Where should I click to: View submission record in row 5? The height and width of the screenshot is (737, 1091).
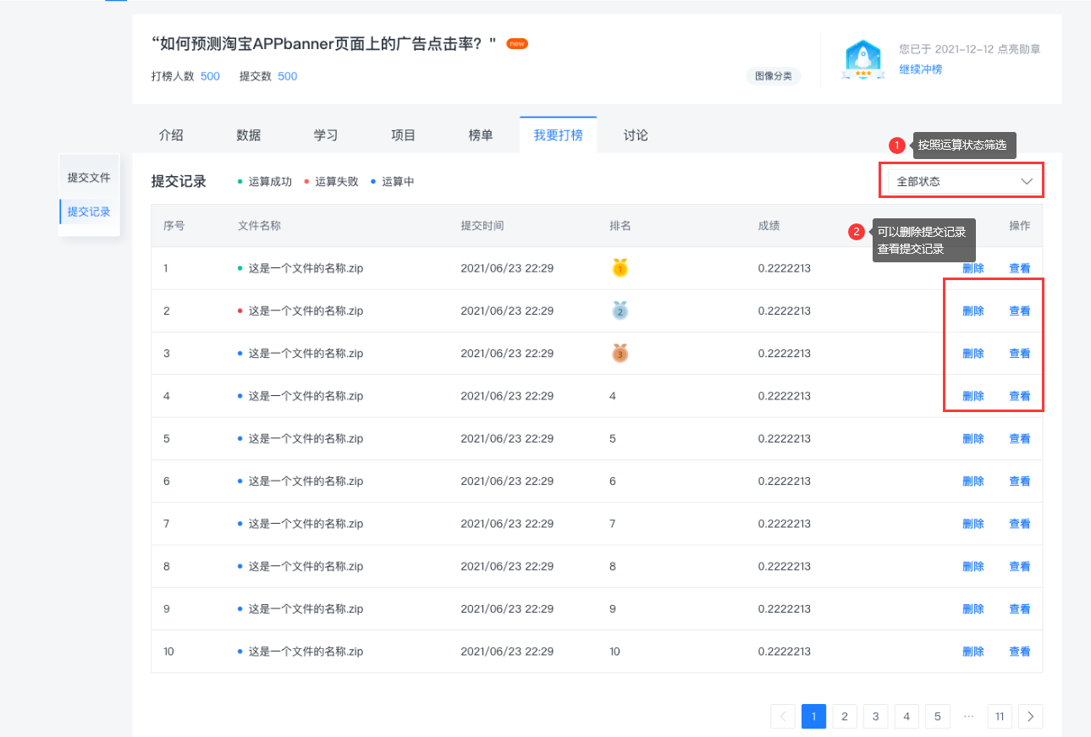point(1020,438)
